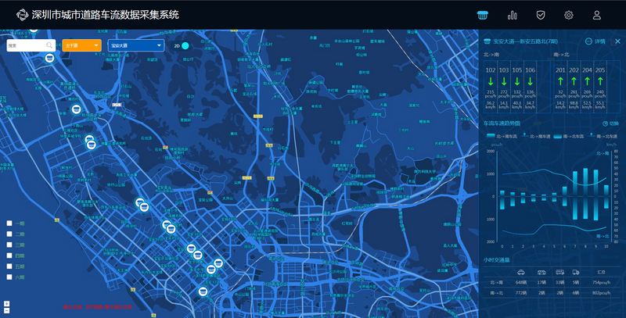The height and width of the screenshot is (318, 626).
Task: Close the 宝安大道 detail panel
Action: (x=617, y=41)
